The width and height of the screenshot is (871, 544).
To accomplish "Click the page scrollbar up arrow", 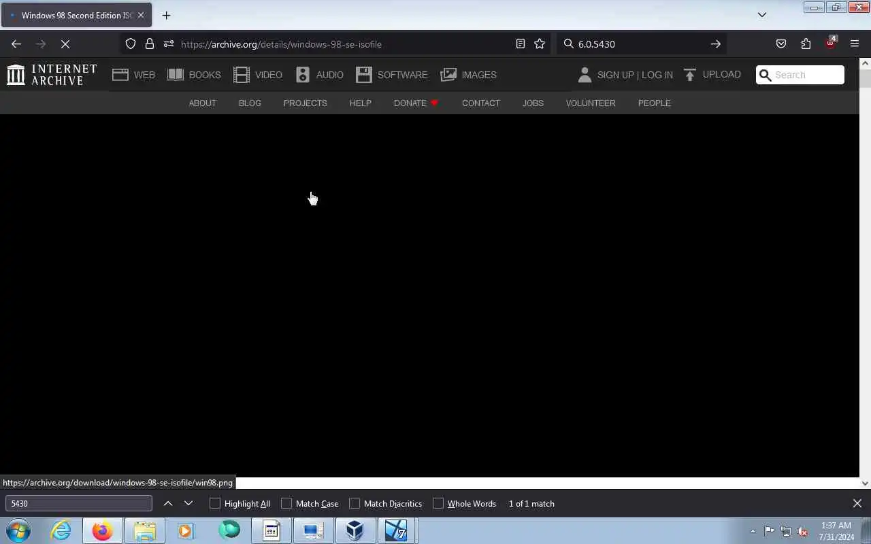I will click(865, 63).
